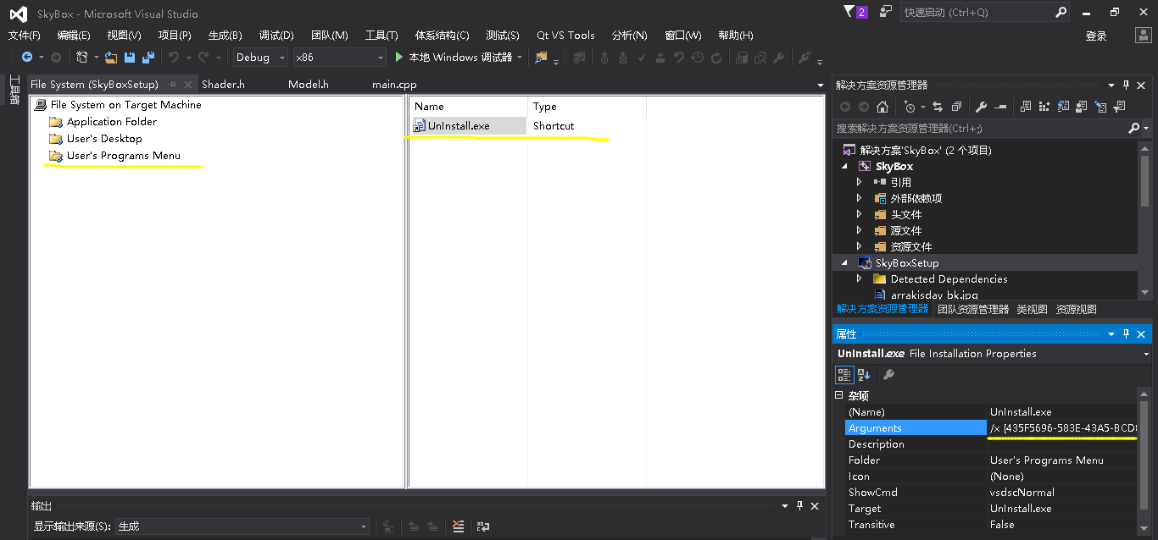Viewport: 1158px width, 540px height.
Task: Collapse the SkyBoxSetup project node
Action: click(844, 263)
